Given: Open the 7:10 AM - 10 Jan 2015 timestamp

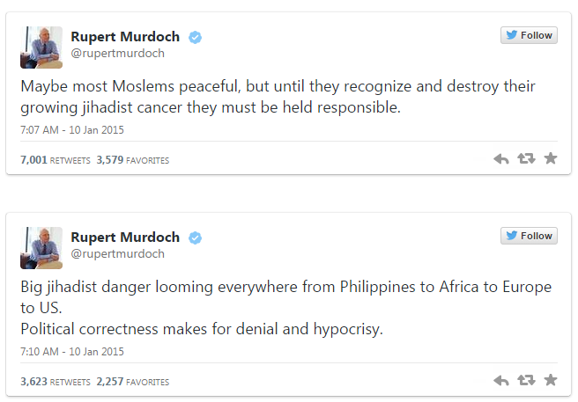Looking at the screenshot, I should pyautogui.click(x=72, y=352).
